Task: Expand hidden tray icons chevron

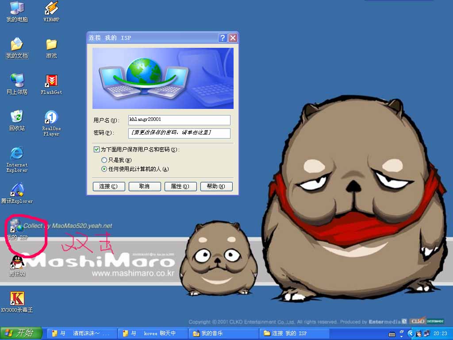Action: (411, 334)
